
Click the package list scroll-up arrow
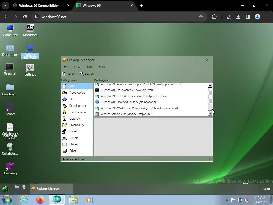pyautogui.click(x=210, y=85)
